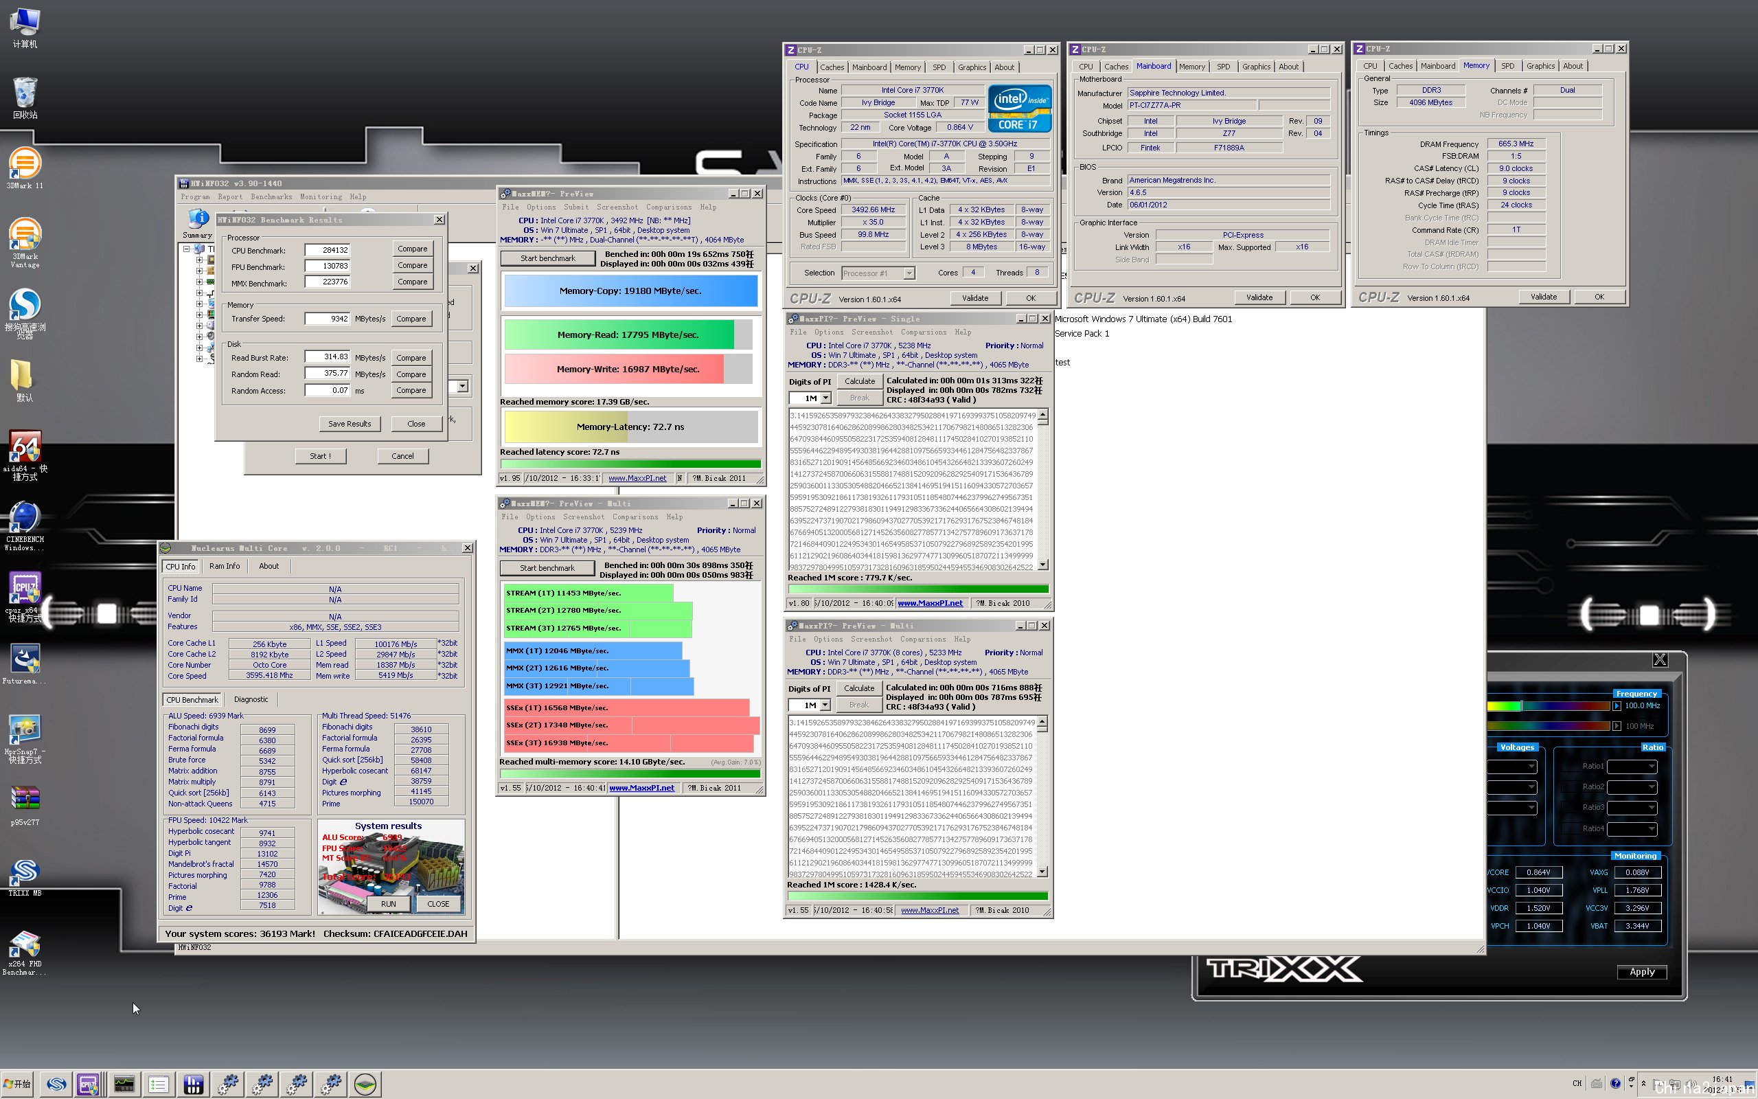Click the Random Read value field 375.77

click(328, 374)
